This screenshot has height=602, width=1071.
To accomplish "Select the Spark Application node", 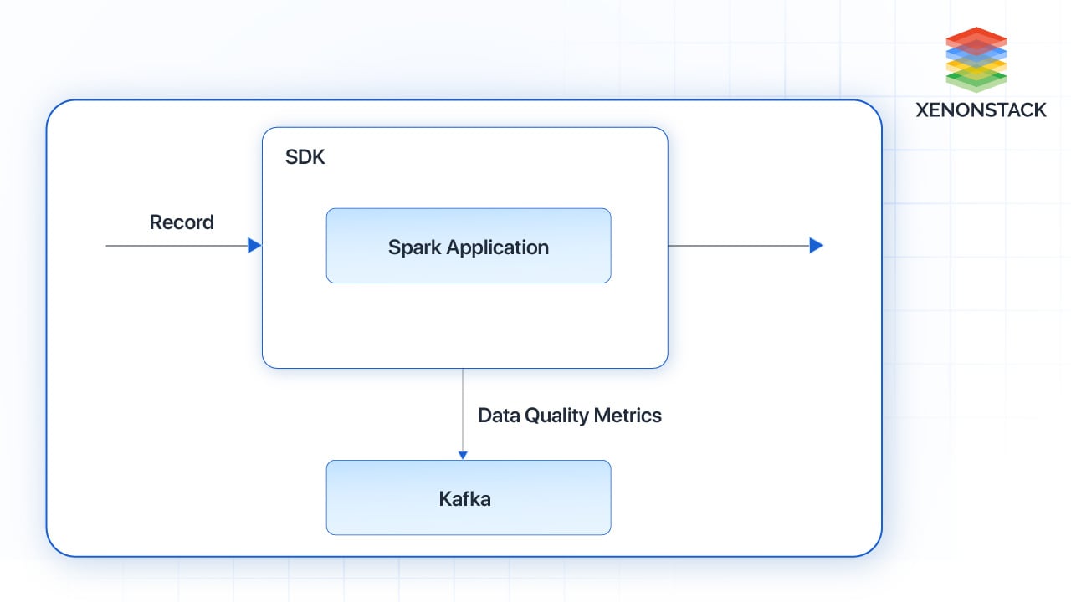I will click(x=469, y=246).
